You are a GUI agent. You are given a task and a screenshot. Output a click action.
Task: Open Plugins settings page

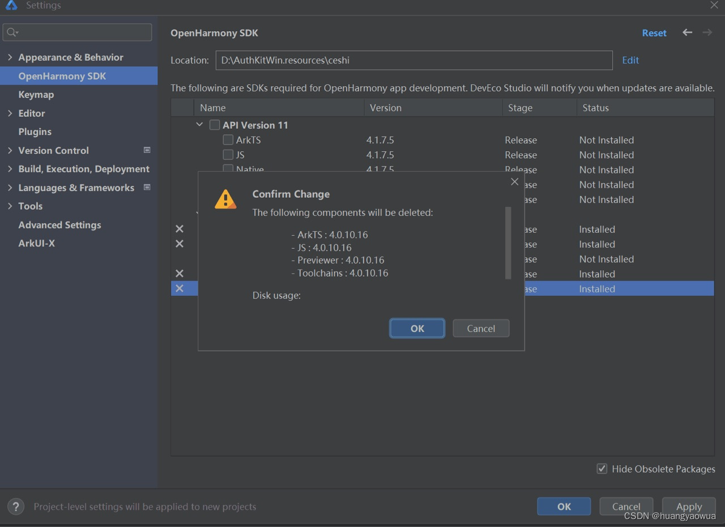pos(35,131)
